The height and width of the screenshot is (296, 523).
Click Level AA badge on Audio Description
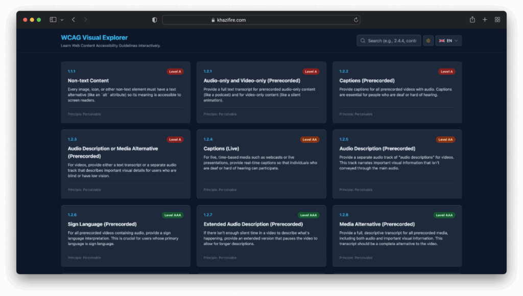pyautogui.click(x=445, y=140)
